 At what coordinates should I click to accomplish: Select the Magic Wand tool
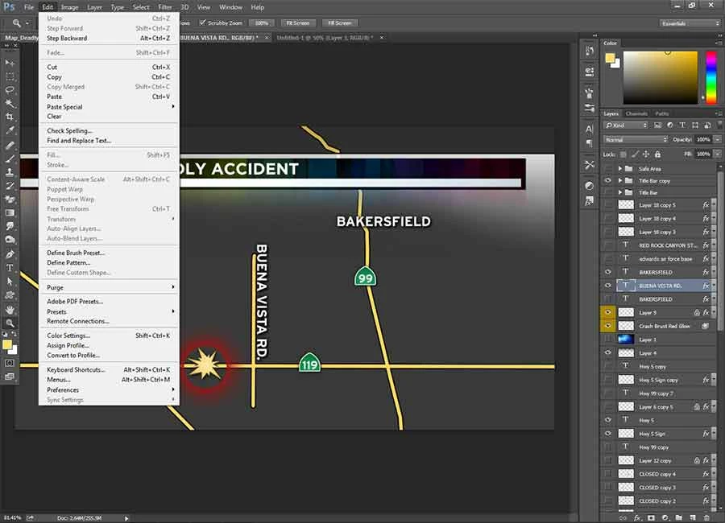[10, 103]
